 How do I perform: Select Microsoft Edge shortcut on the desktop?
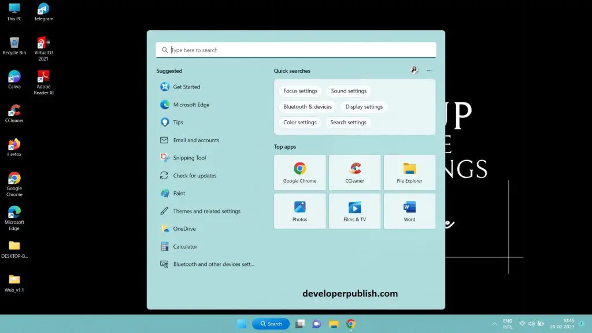(14, 218)
